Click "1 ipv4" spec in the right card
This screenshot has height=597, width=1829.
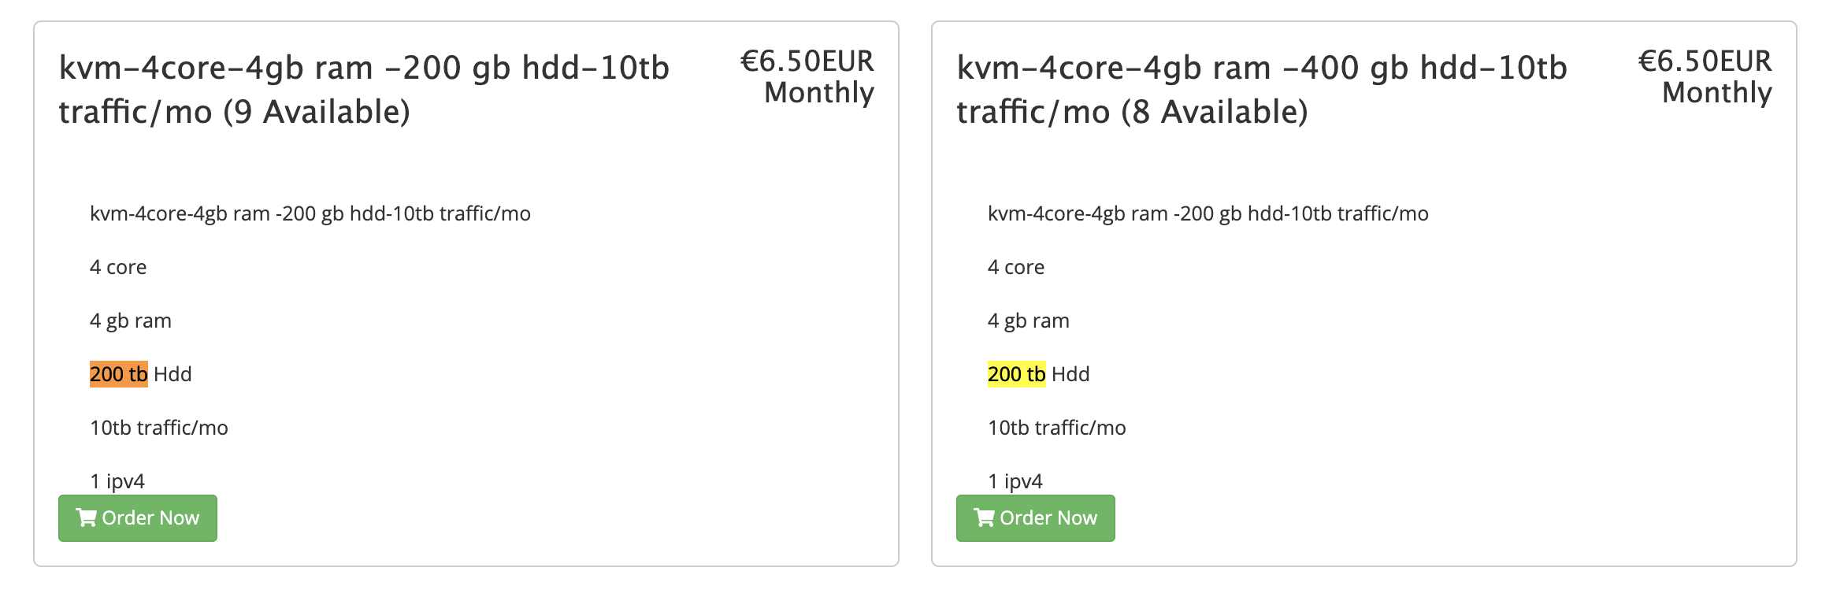pyautogui.click(x=1015, y=481)
